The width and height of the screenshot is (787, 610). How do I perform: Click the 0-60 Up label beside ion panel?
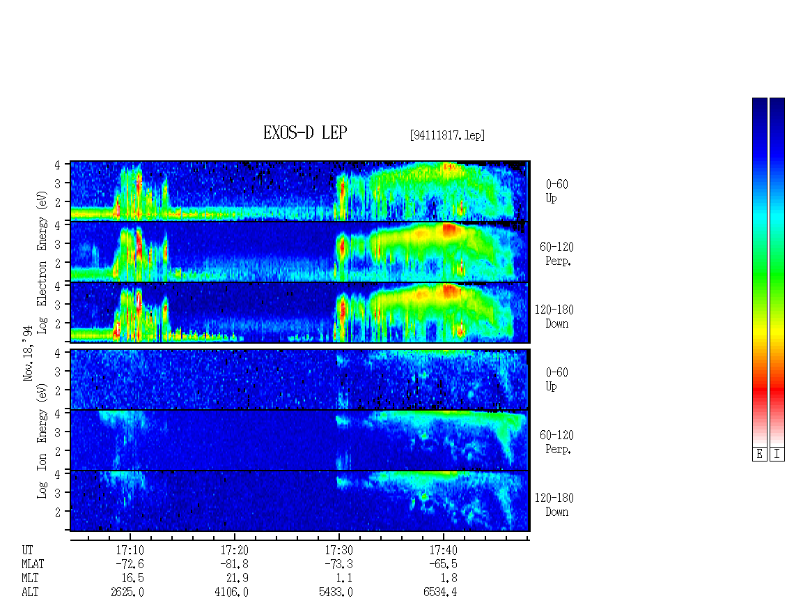(x=556, y=379)
